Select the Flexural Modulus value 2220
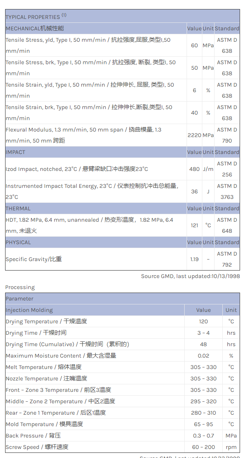Image resolution: width=242 pixels, height=458 pixels. tap(194, 135)
